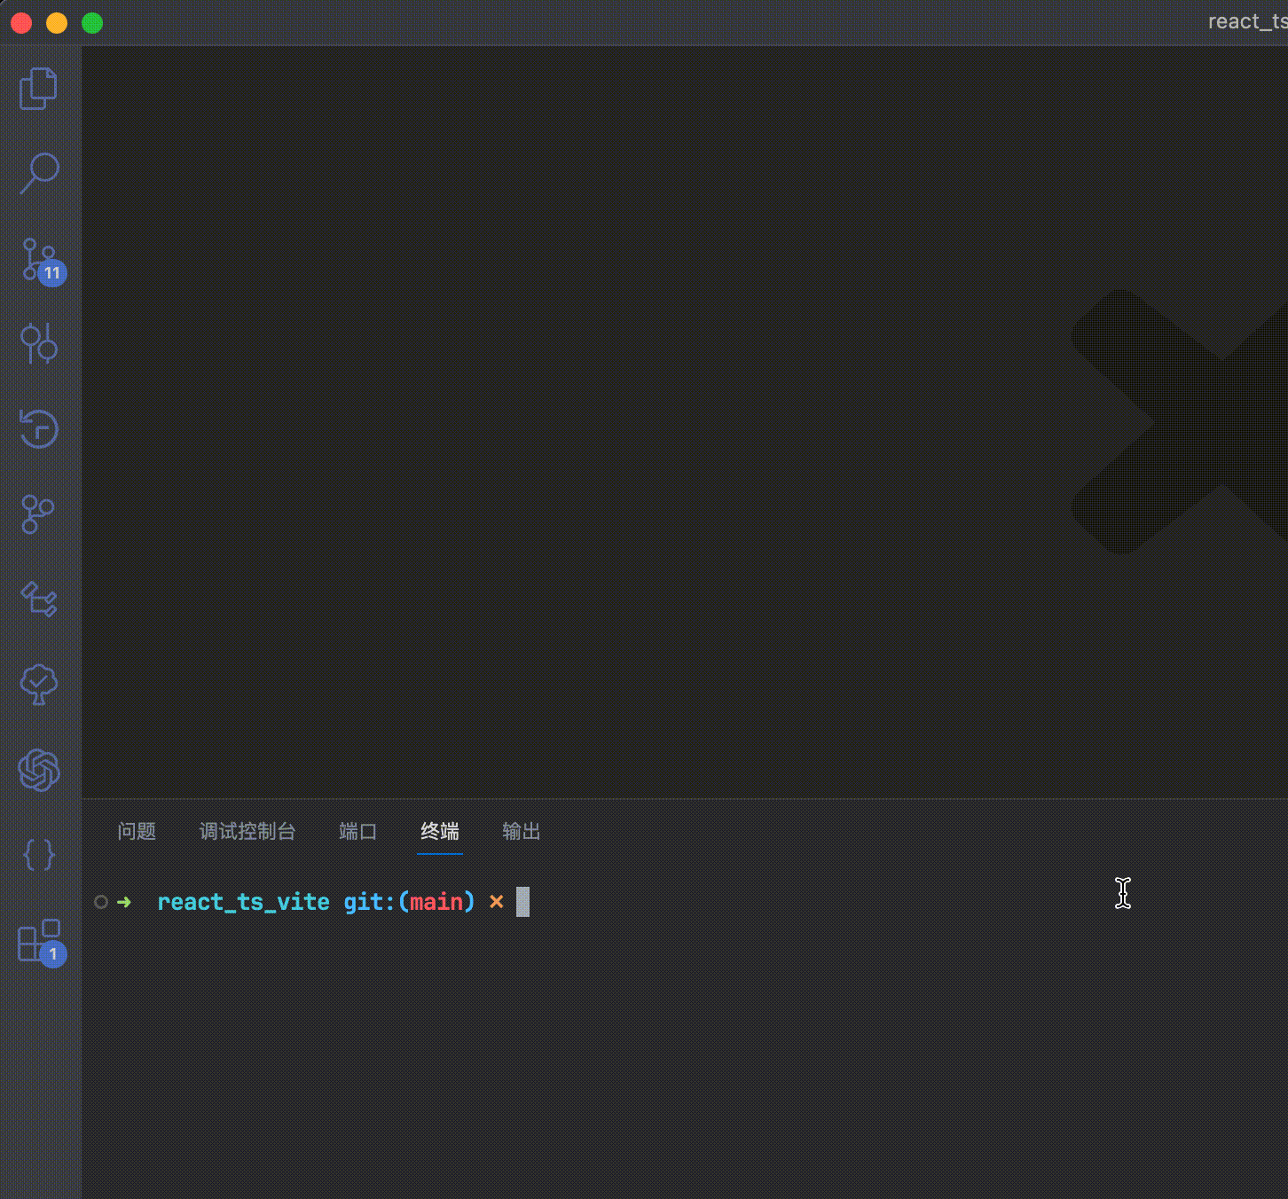Click the molecule-shaped sidebar extension icon
Image resolution: width=1288 pixels, height=1199 pixels.
click(38, 513)
